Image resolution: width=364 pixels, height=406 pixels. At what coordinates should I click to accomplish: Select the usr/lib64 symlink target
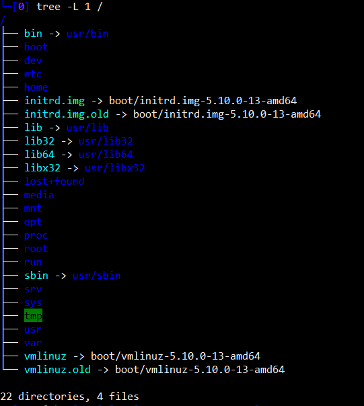pos(106,155)
